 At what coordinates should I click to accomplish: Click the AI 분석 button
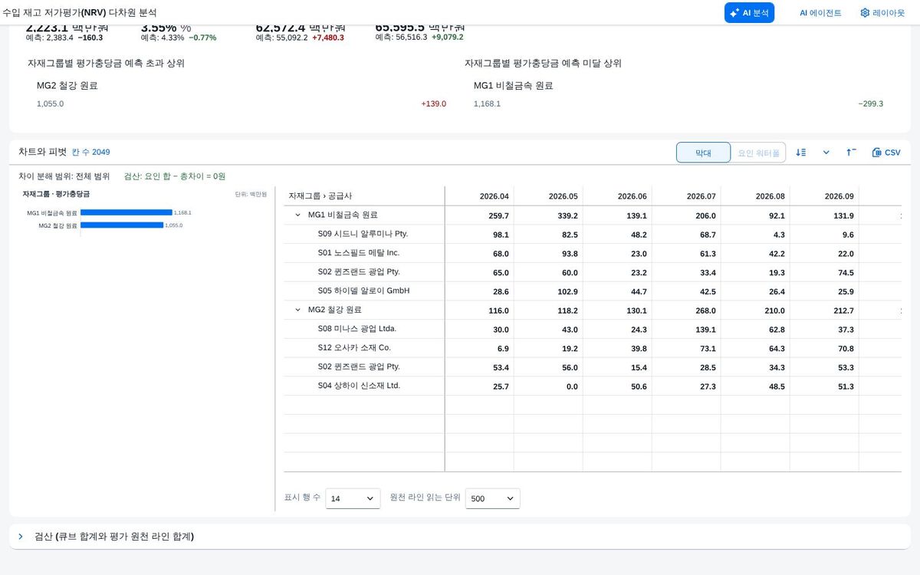click(749, 13)
